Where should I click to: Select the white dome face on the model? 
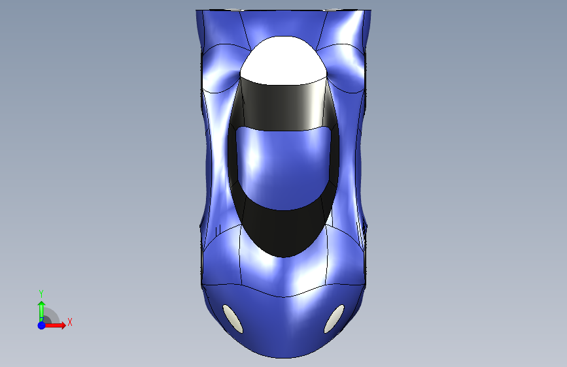(x=284, y=61)
